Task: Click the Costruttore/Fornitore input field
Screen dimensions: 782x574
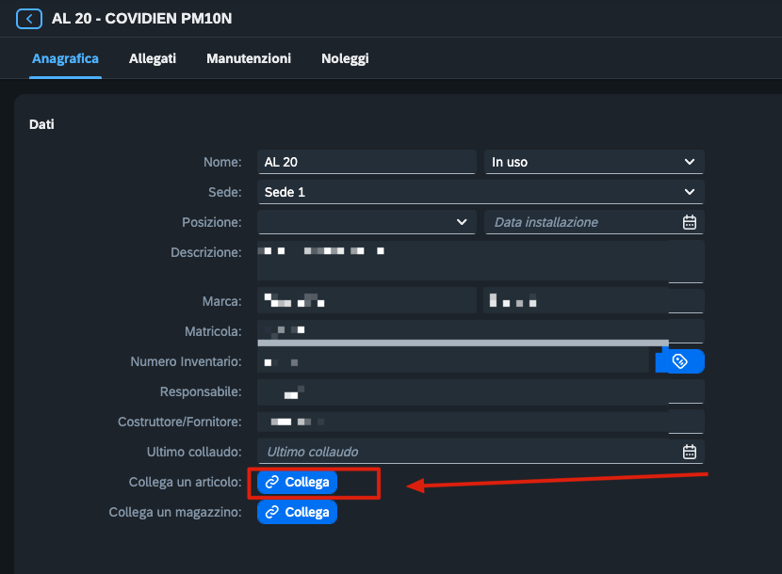Action: click(x=462, y=422)
